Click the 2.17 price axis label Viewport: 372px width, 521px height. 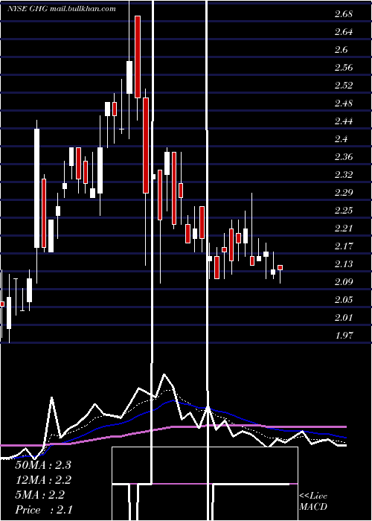[x=344, y=246]
